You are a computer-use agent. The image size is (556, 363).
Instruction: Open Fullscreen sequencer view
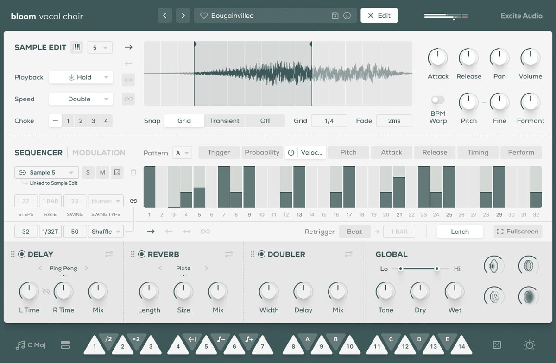518,231
